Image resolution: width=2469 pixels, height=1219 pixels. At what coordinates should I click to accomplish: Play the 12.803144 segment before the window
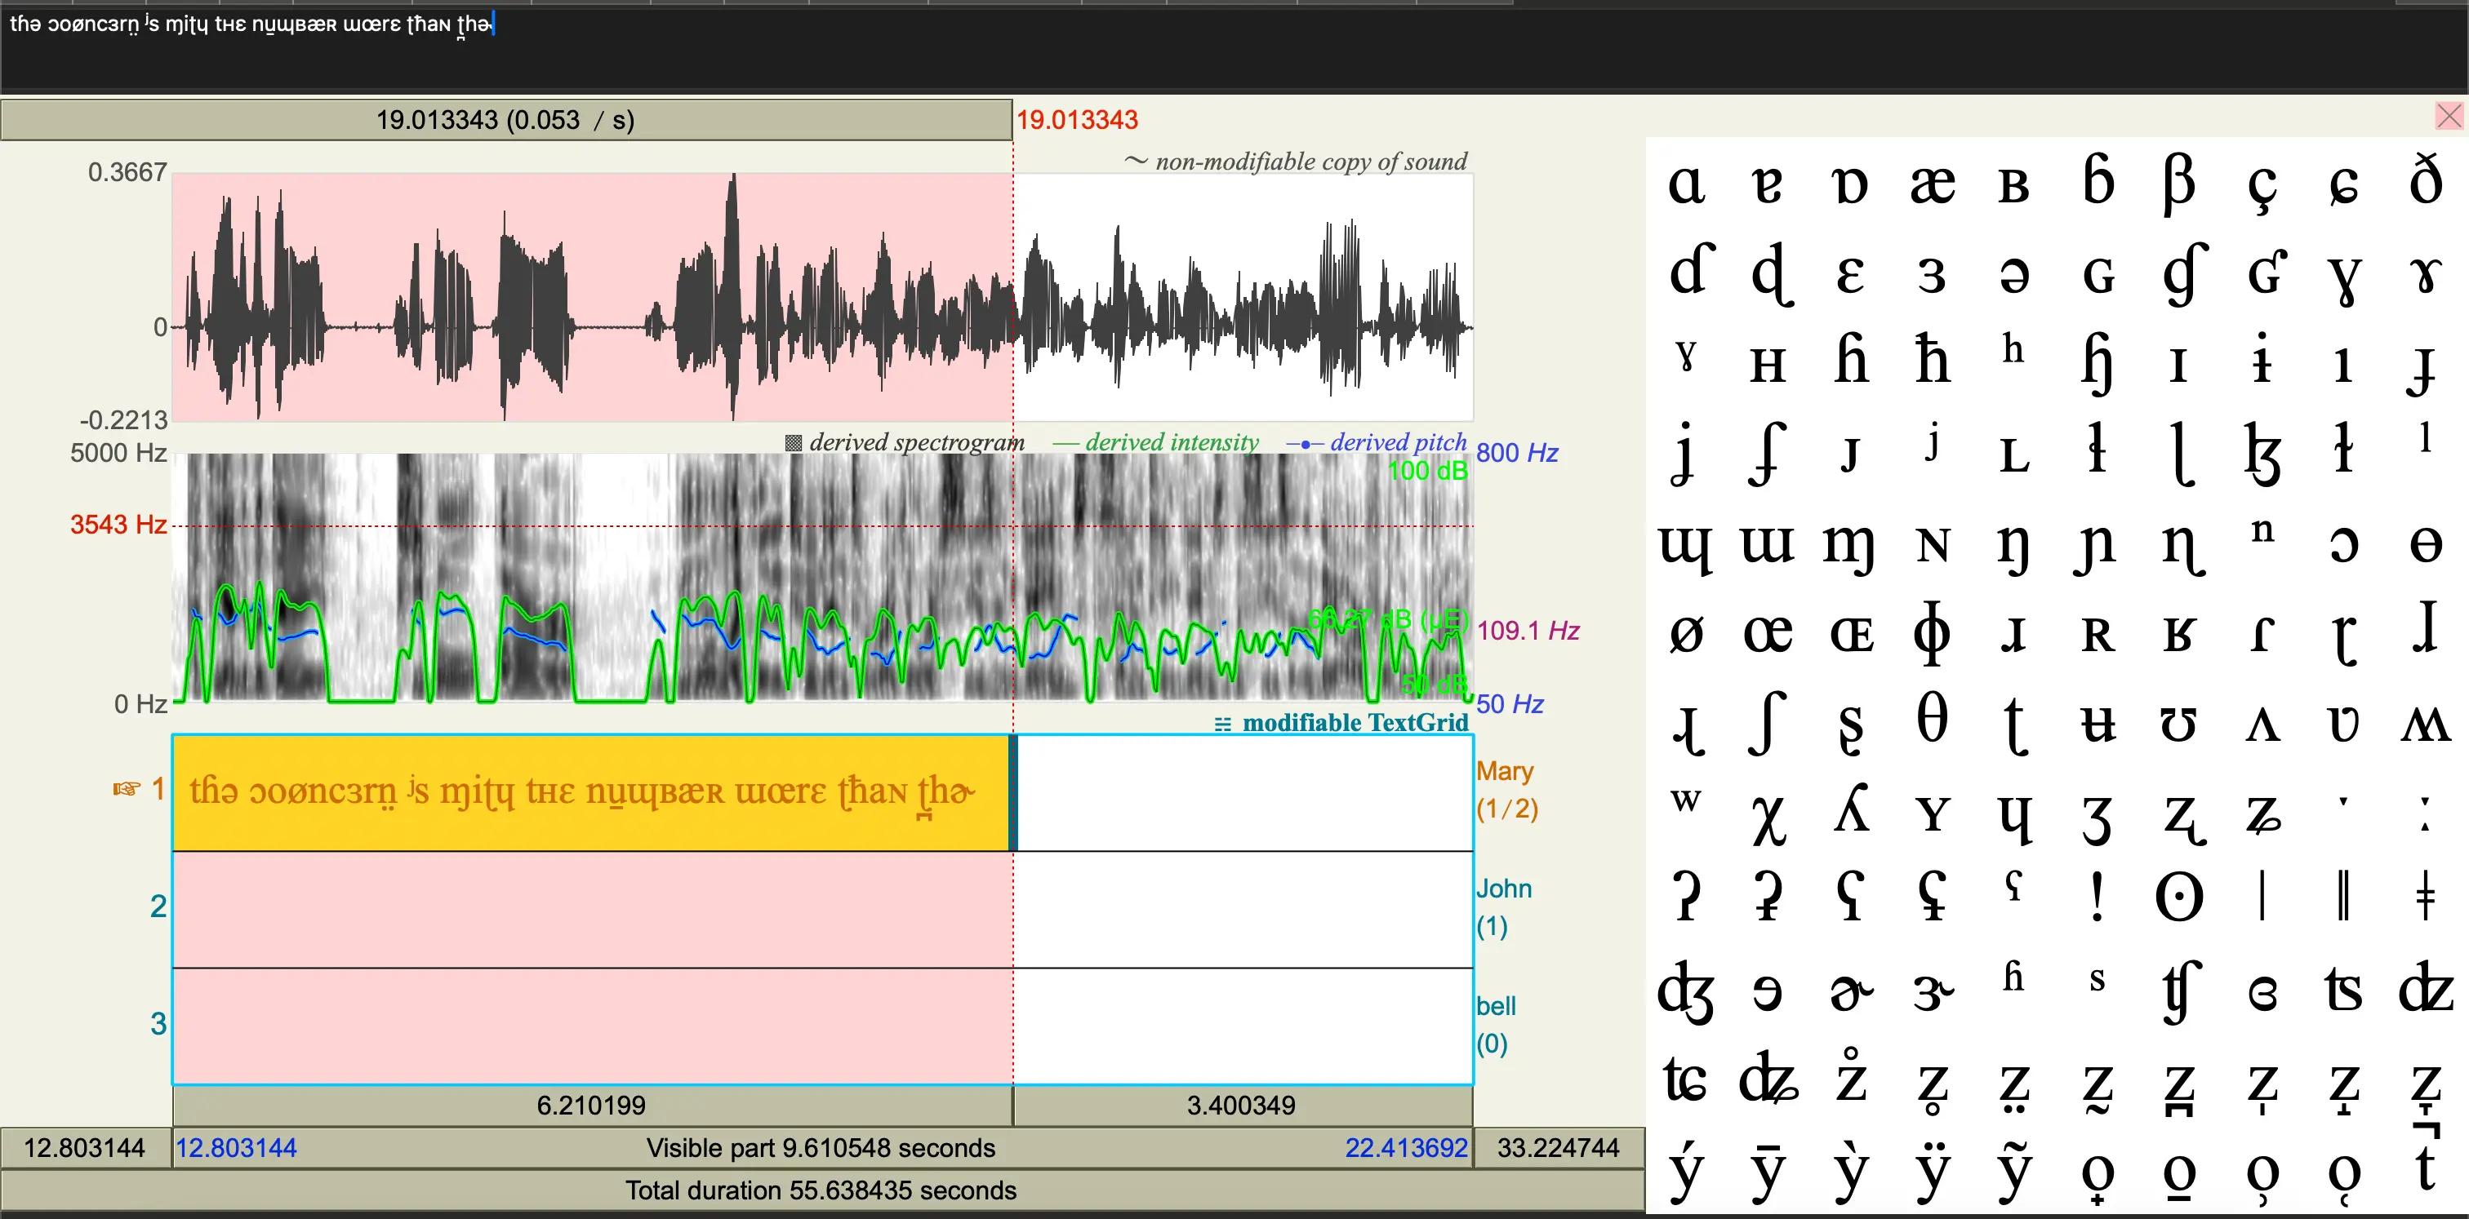84,1147
